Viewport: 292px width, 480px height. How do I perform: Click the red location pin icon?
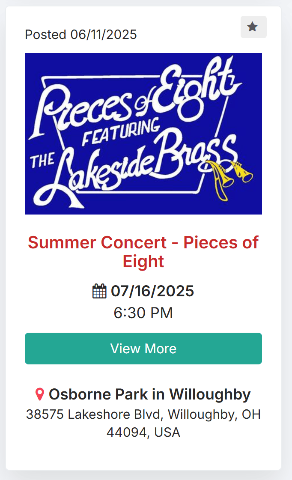pos(40,394)
